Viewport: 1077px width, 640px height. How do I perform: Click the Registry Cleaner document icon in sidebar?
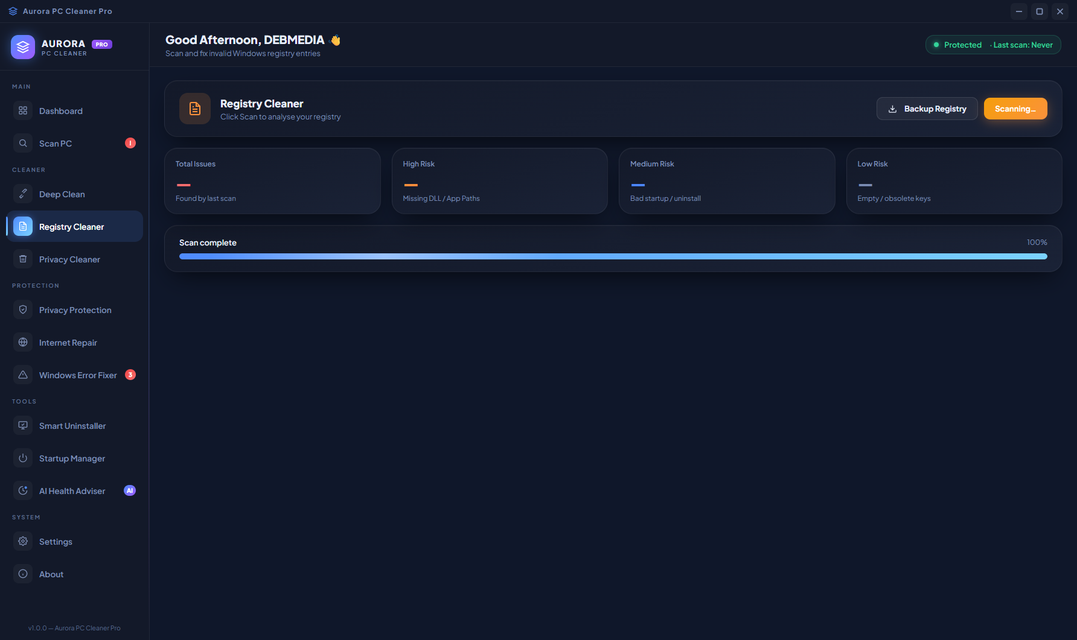click(x=23, y=226)
